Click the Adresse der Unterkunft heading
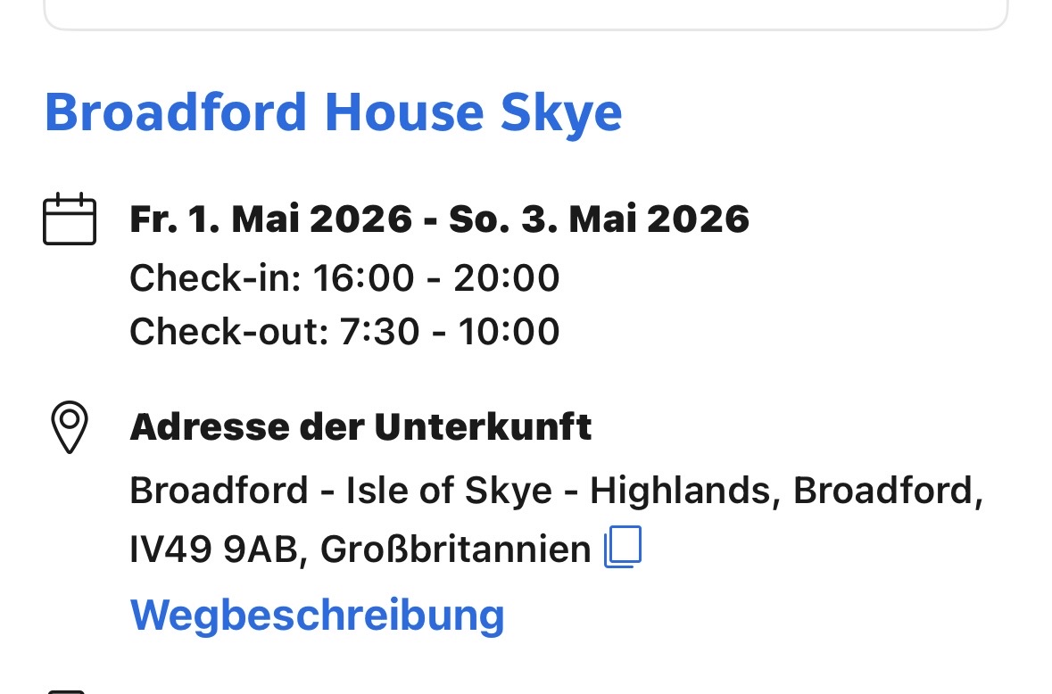This screenshot has width=1052, height=694. coord(361,426)
